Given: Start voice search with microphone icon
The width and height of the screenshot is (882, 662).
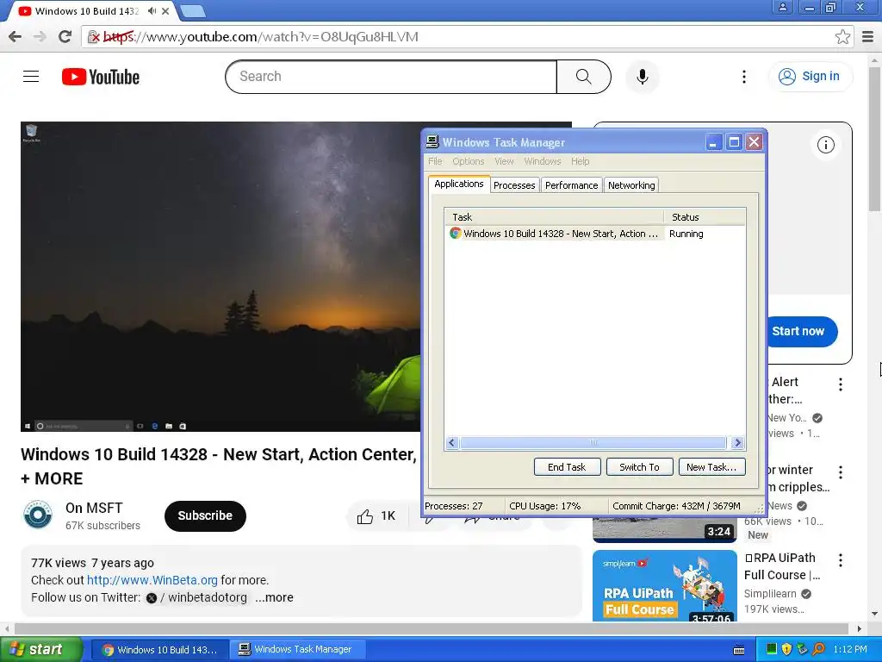Looking at the screenshot, I should tap(642, 77).
